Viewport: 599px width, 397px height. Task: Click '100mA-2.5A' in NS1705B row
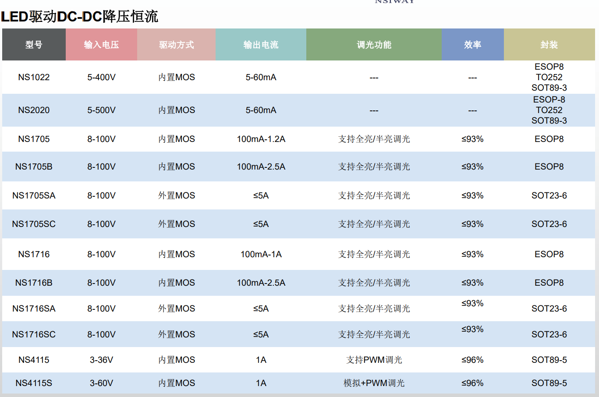pyautogui.click(x=261, y=167)
